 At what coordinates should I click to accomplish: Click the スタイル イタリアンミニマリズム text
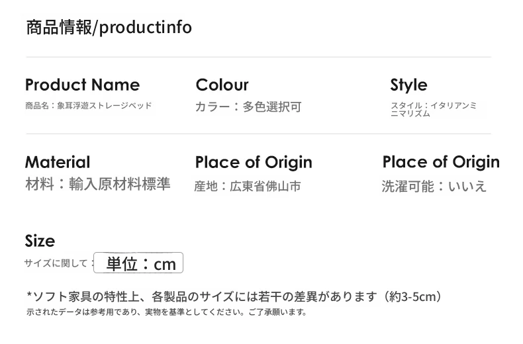pyautogui.click(x=434, y=109)
